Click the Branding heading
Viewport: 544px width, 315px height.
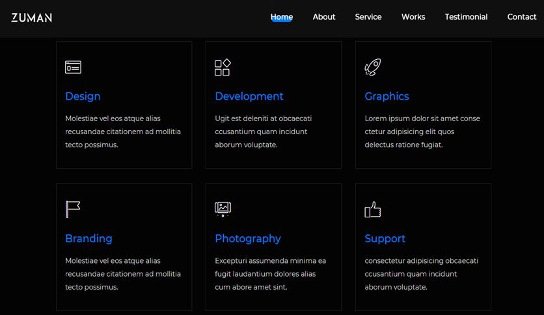coord(88,239)
